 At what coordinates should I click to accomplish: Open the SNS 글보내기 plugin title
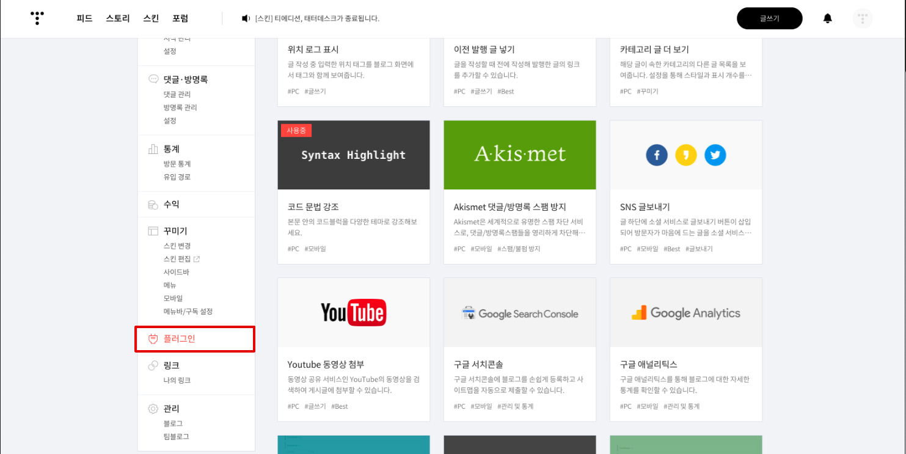pyautogui.click(x=645, y=207)
